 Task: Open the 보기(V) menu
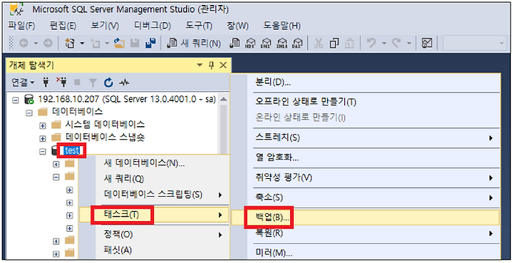[x=105, y=26]
